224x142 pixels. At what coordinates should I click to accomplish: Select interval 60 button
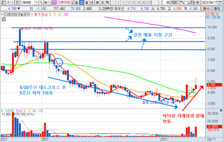coord(144,2)
